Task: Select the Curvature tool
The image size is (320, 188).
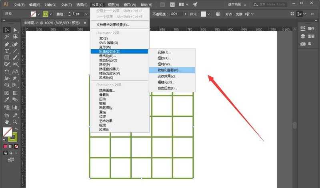Action: [x=15, y=44]
